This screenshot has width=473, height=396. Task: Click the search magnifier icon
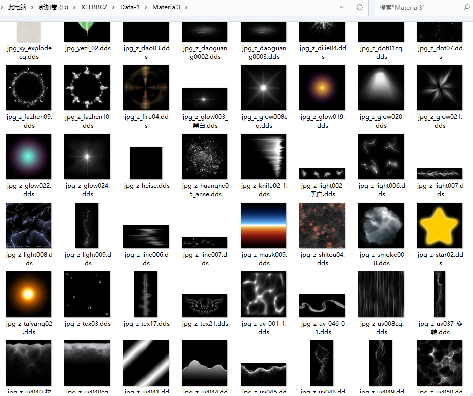tap(466, 8)
